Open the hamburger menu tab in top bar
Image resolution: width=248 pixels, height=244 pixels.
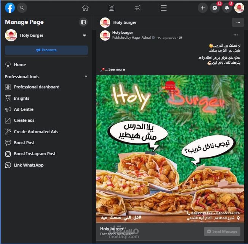pos(164,8)
